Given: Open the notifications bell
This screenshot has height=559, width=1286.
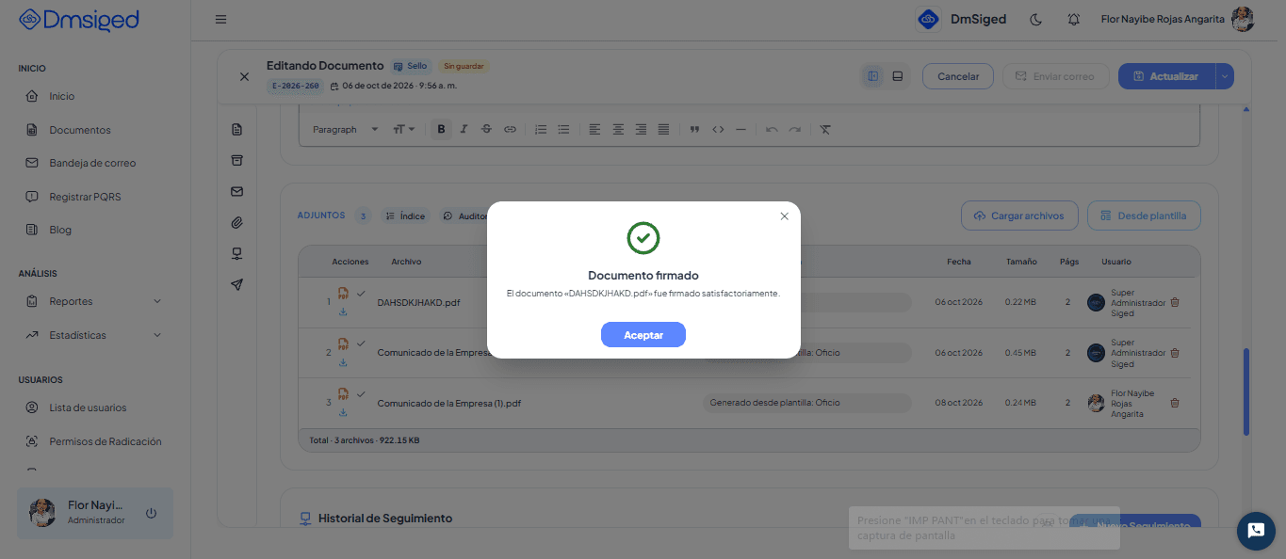Looking at the screenshot, I should click(1073, 19).
